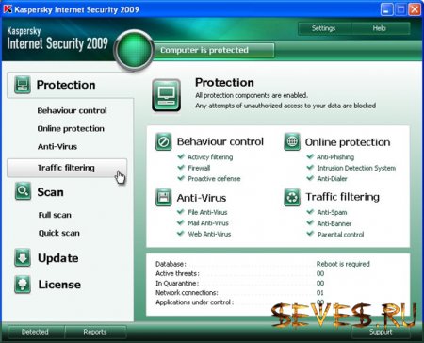Click the Detected button at bottom

click(x=35, y=332)
